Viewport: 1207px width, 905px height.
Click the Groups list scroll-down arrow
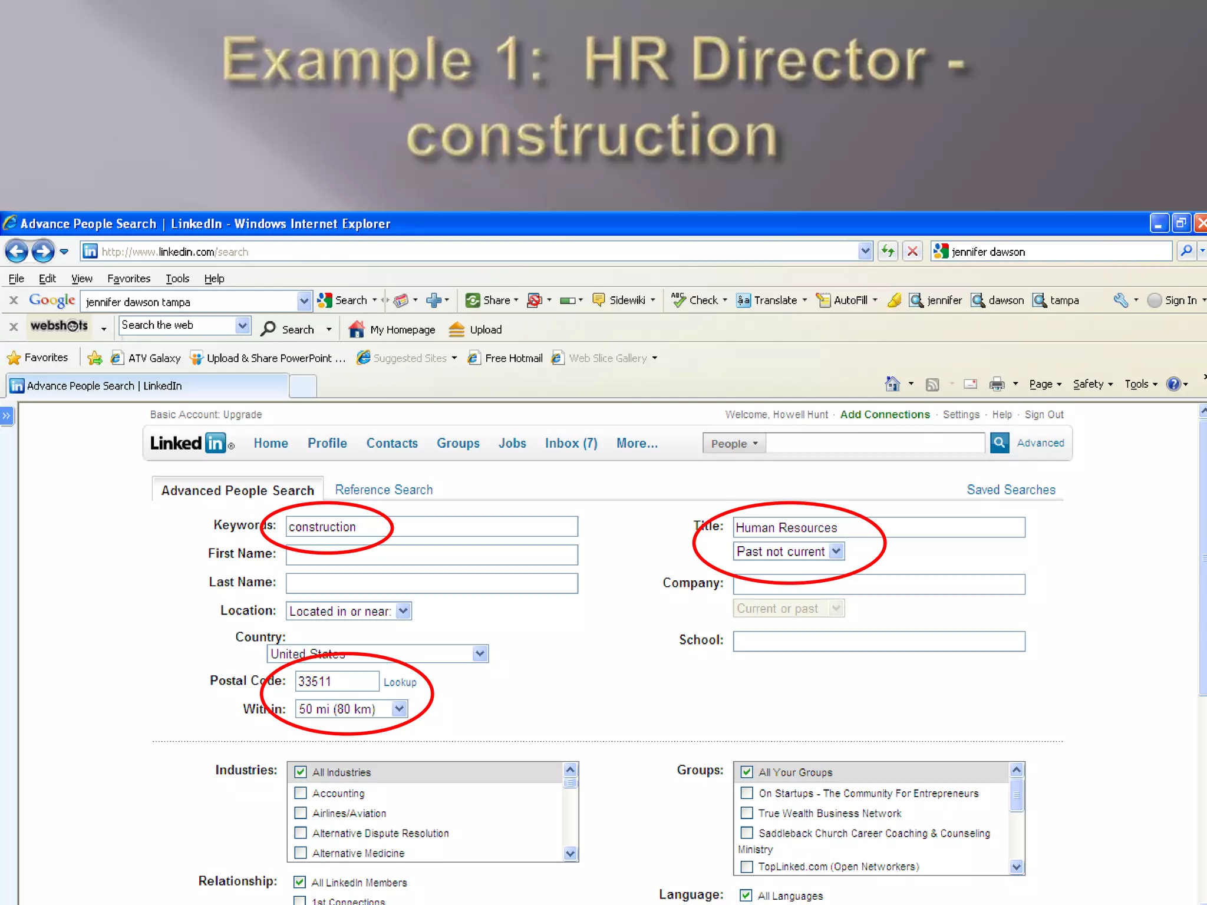(1016, 866)
